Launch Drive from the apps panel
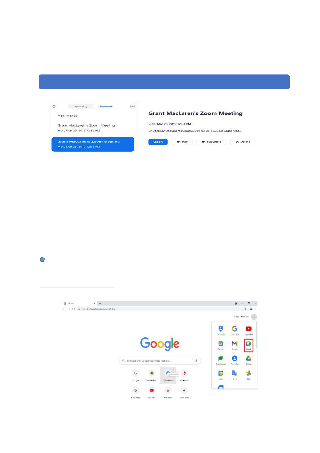The height and width of the screenshot is (453, 320). click(x=248, y=359)
